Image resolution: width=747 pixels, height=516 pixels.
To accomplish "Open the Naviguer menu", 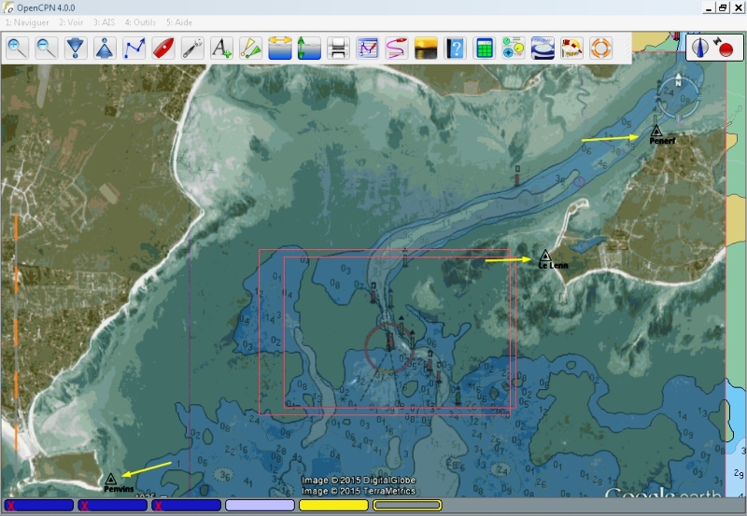I will (x=27, y=21).
